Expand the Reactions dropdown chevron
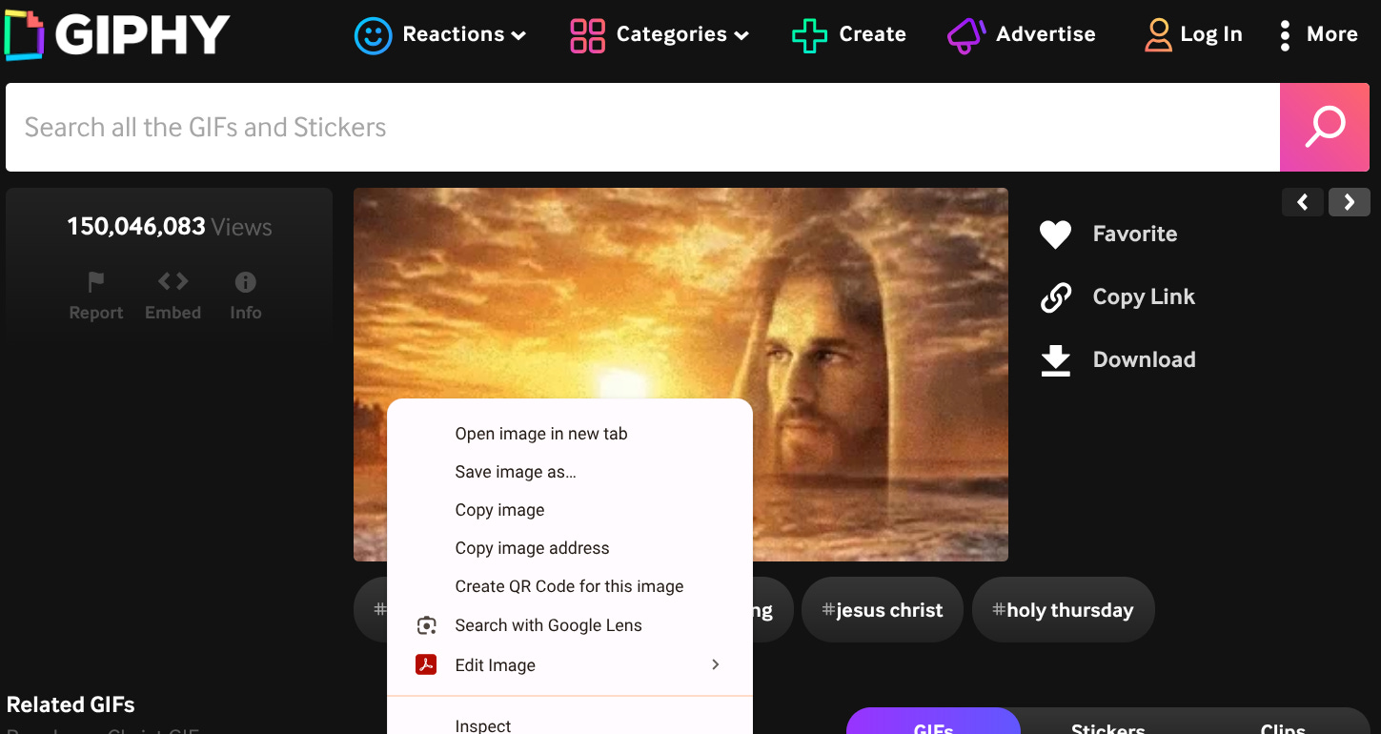Screen dimensions: 1381x734 518,36
